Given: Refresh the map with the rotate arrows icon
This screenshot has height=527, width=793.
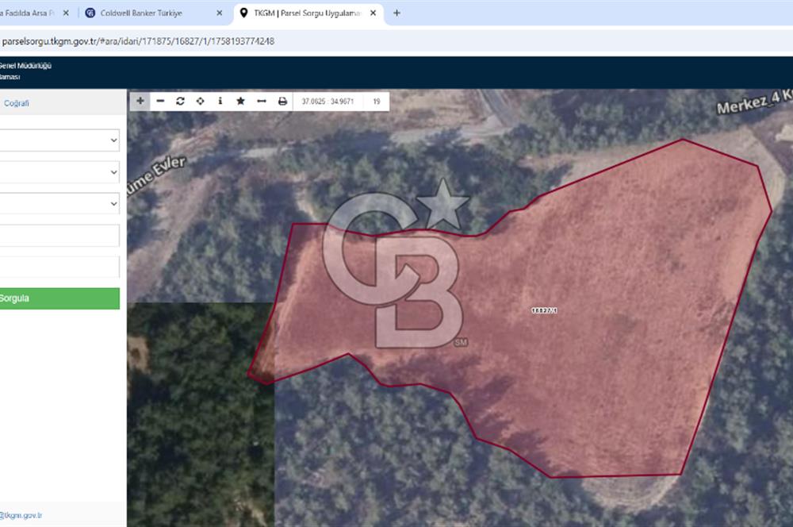Looking at the screenshot, I should 180,102.
